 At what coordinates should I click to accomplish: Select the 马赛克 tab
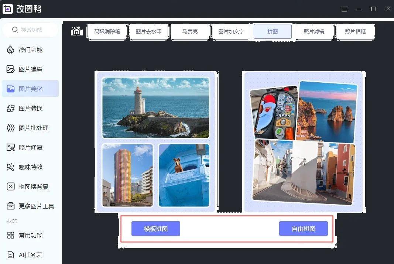[x=190, y=32]
